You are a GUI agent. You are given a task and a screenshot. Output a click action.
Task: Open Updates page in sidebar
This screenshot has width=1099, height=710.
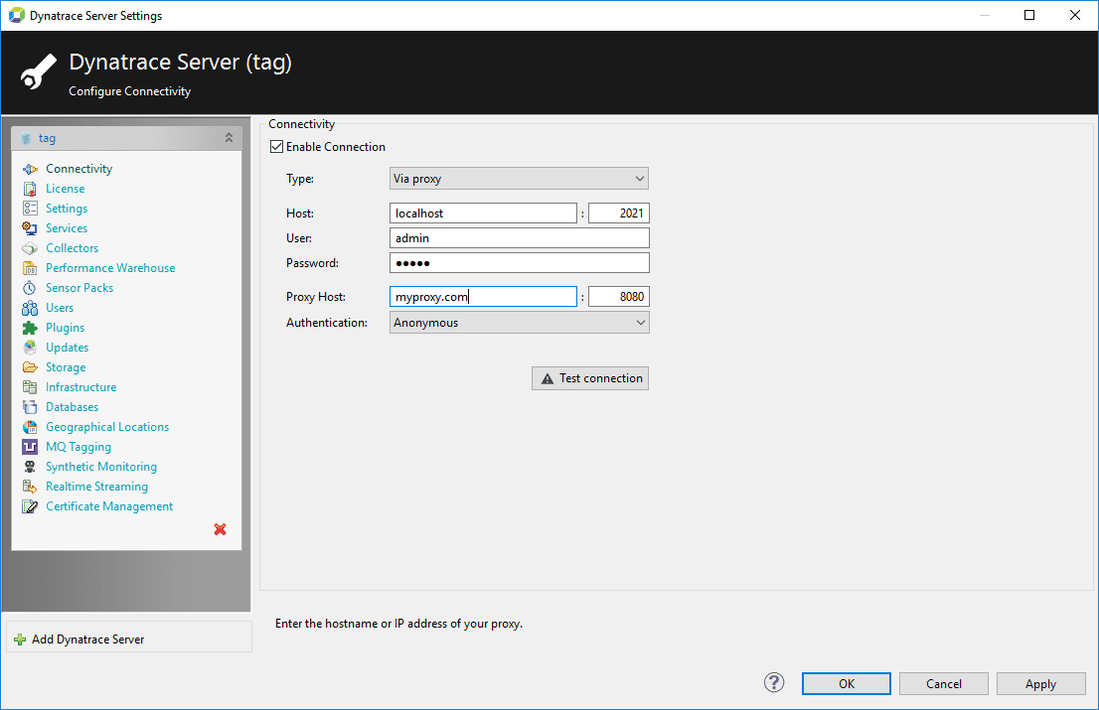tap(68, 348)
